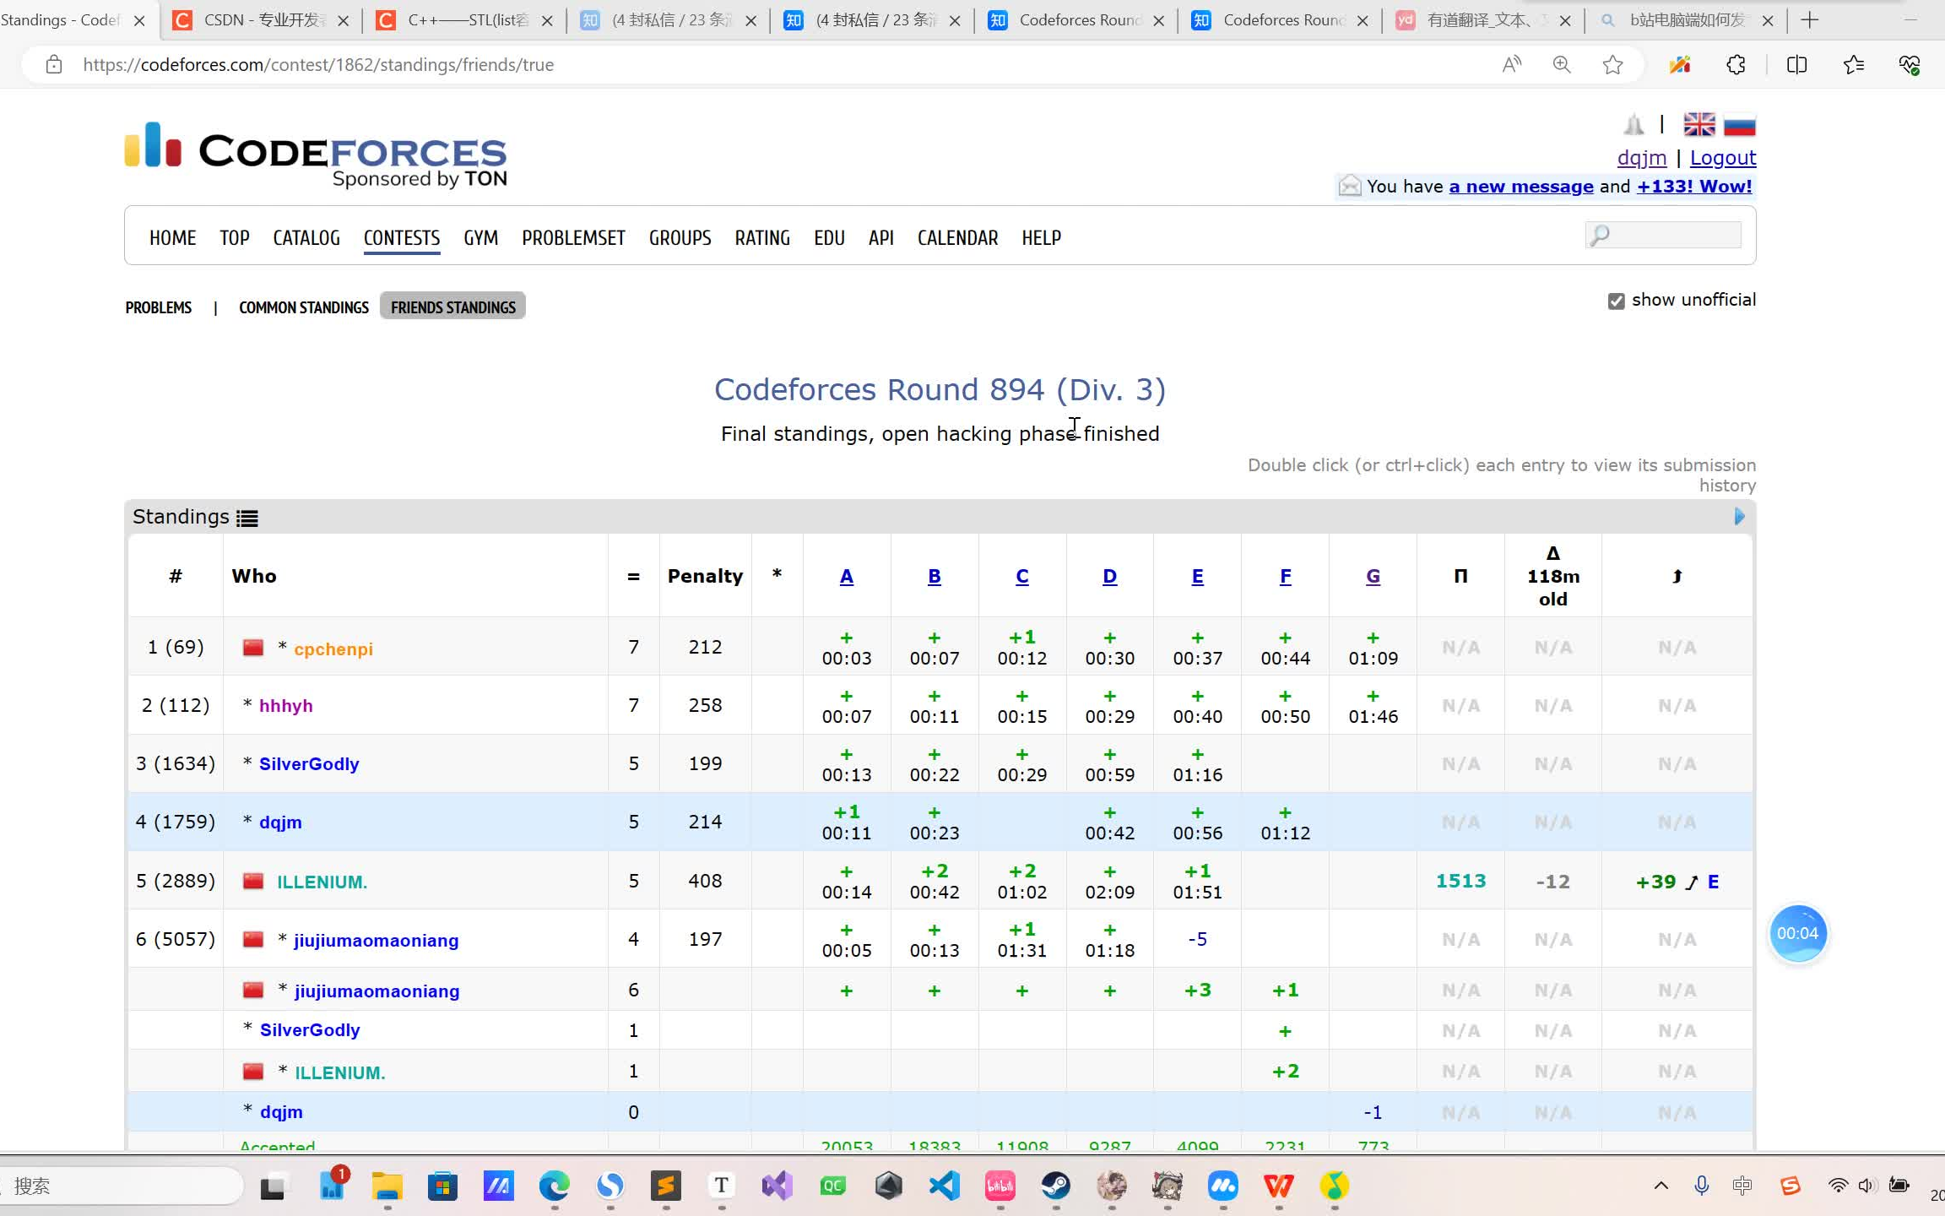Click the browser address bar URL
The width and height of the screenshot is (1945, 1216).
(x=318, y=65)
